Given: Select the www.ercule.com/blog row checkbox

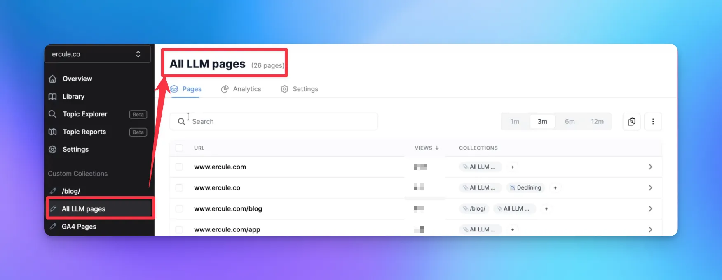Looking at the screenshot, I should point(179,209).
